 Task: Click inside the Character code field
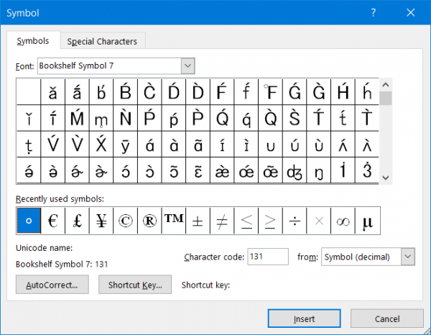point(267,257)
